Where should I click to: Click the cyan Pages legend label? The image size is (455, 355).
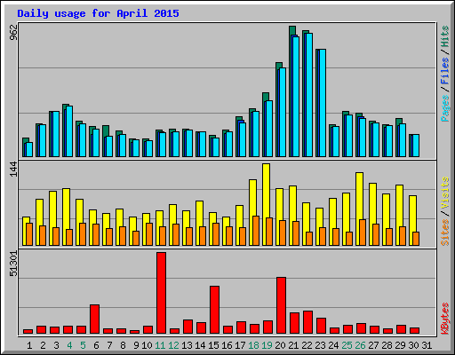pos(445,108)
